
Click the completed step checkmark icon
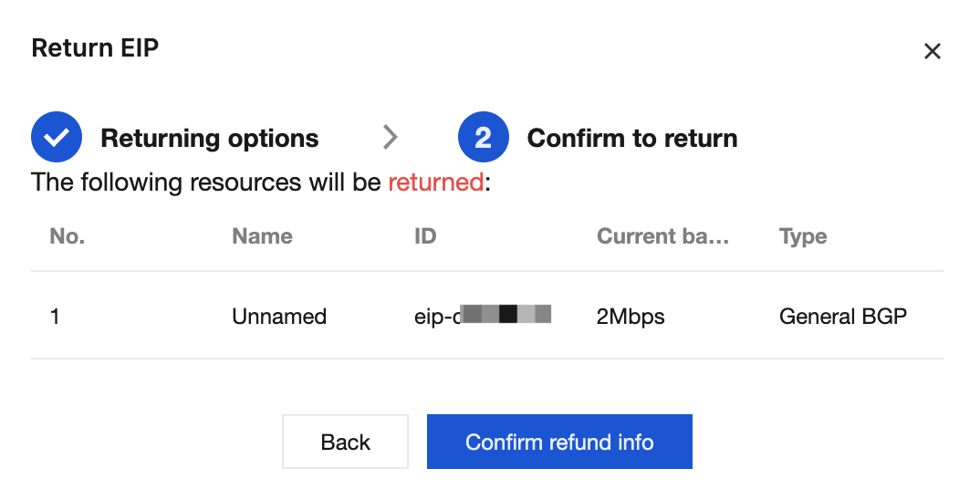pyautogui.click(x=57, y=137)
